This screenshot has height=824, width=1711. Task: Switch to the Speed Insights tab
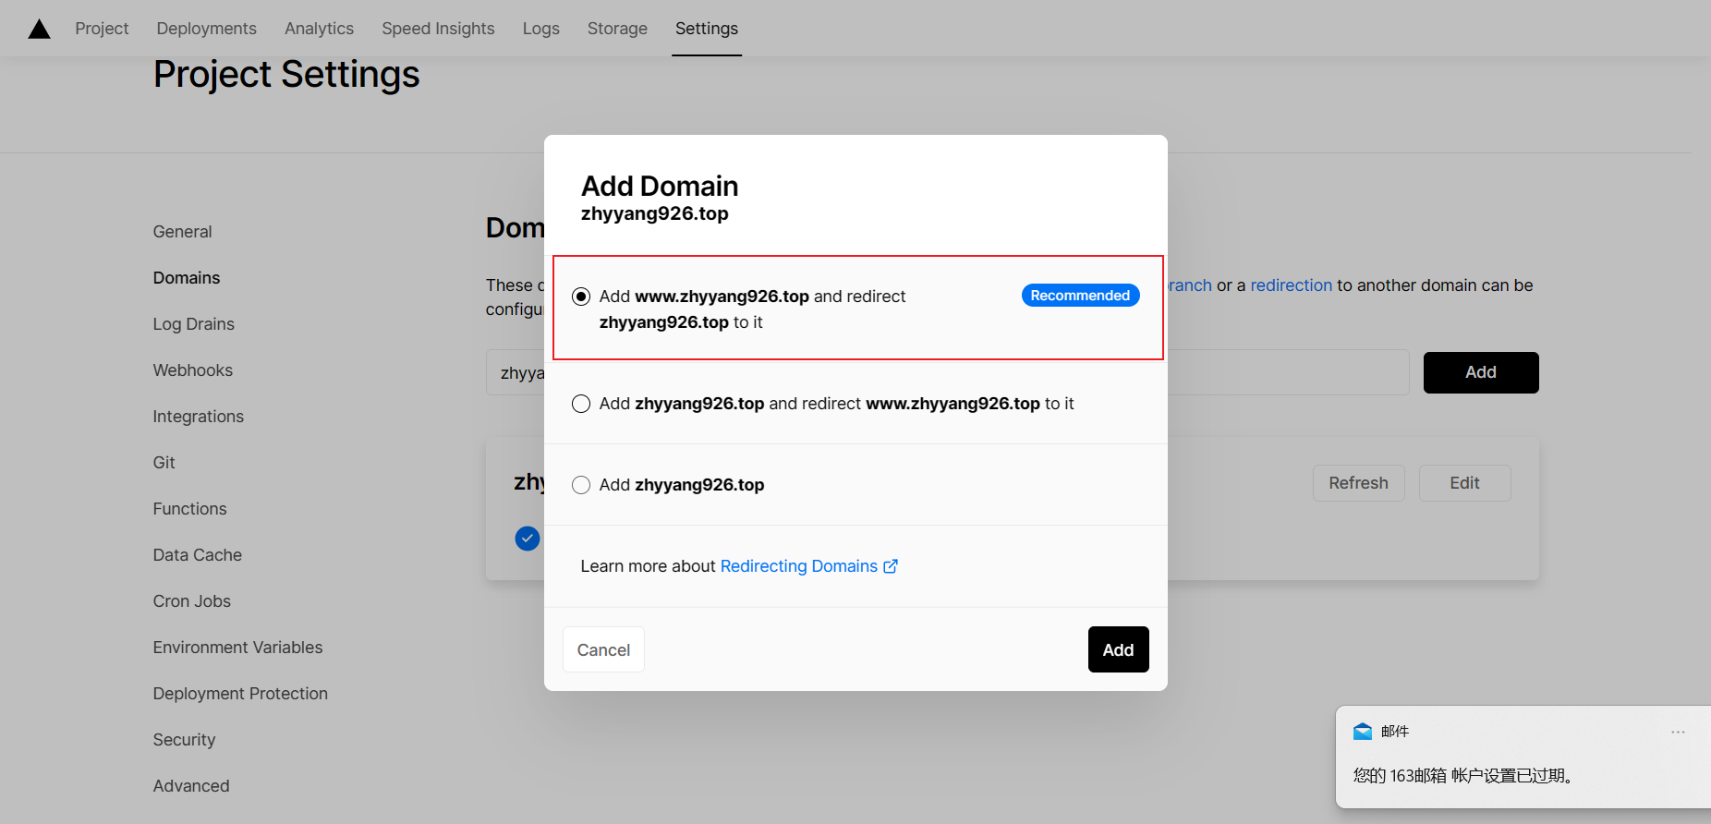point(438,29)
